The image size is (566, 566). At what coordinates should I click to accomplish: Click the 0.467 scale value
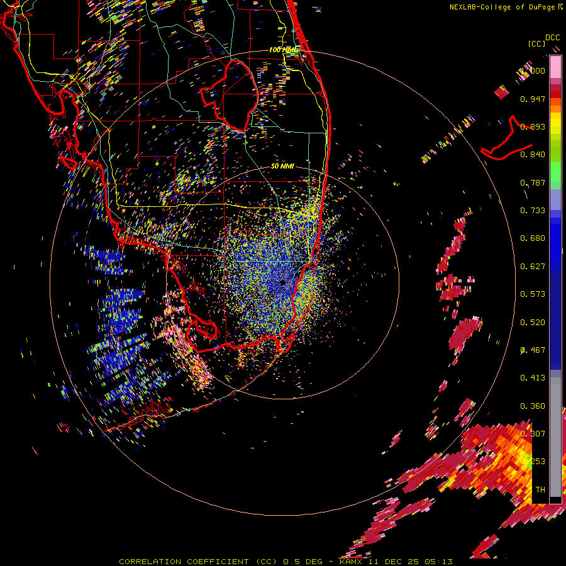click(x=533, y=350)
